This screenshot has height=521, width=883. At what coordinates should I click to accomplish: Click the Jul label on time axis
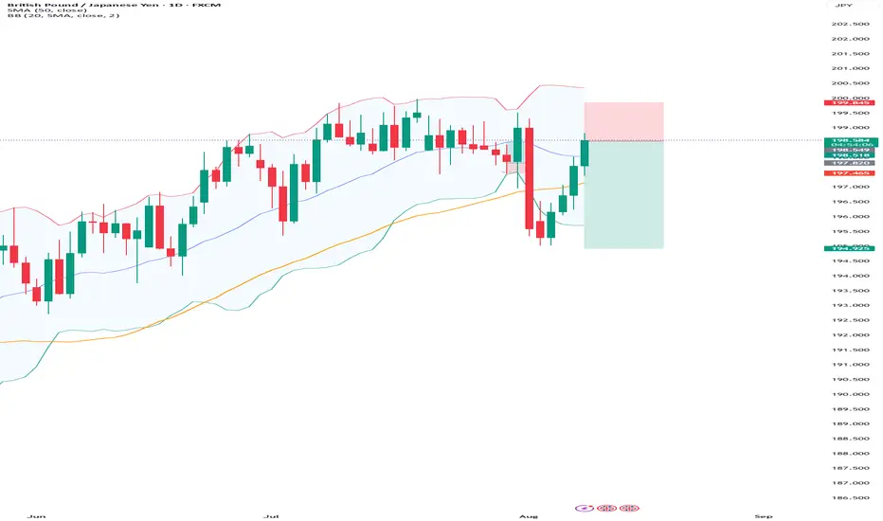(x=271, y=516)
